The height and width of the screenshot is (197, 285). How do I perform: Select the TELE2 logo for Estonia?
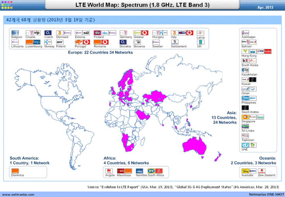click(x=86, y=33)
